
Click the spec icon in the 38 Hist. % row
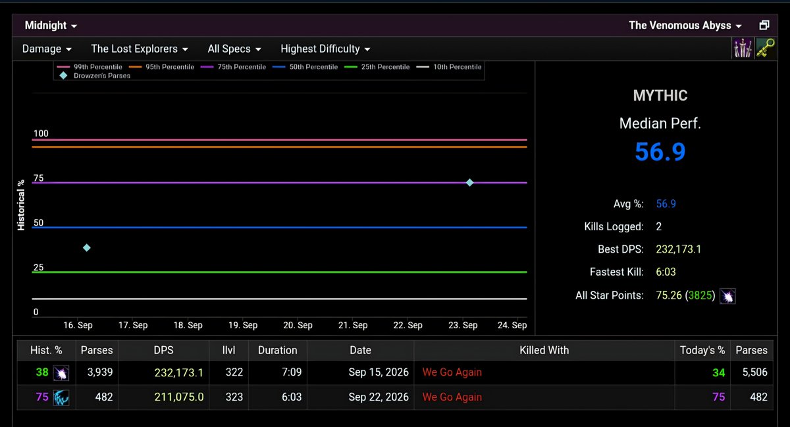pos(61,372)
